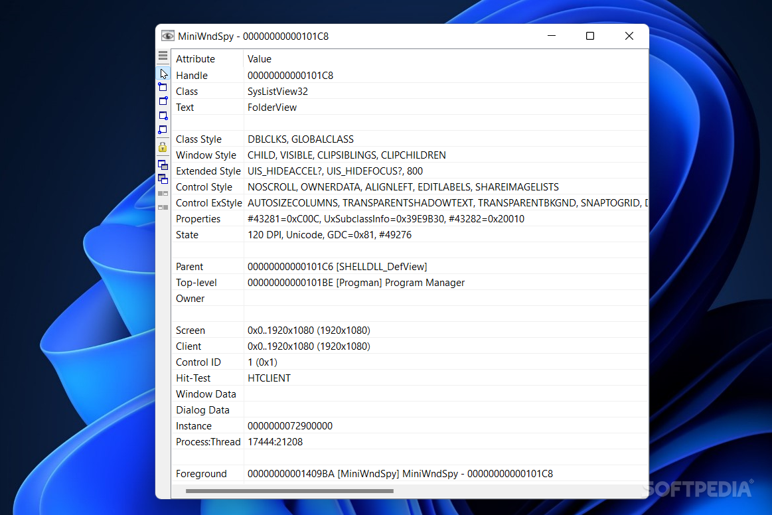Click the bottom-right corner window anchor icon
The height and width of the screenshot is (515, 772).
click(x=163, y=115)
